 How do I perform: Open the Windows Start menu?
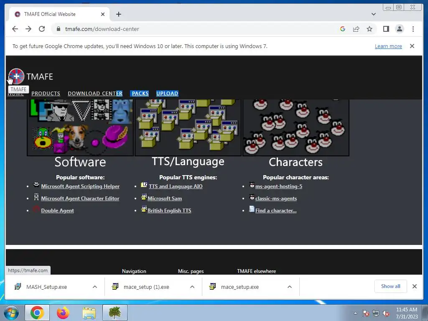(x=11, y=313)
